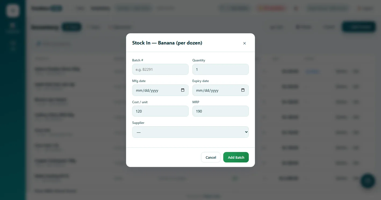Click the red alert pill in top bar

271,8
